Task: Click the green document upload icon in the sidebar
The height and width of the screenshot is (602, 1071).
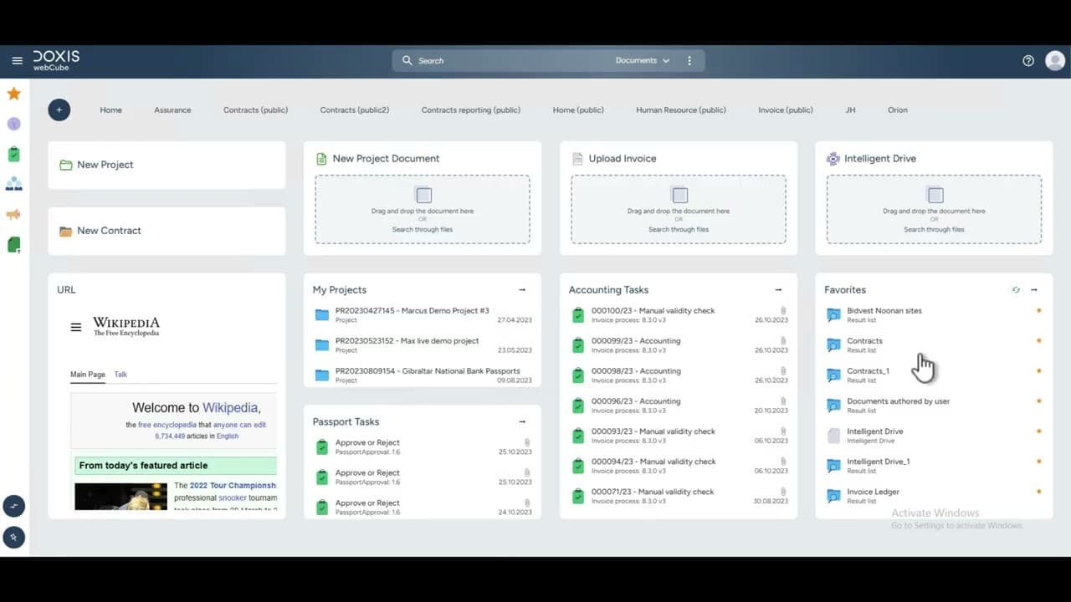Action: click(x=14, y=244)
